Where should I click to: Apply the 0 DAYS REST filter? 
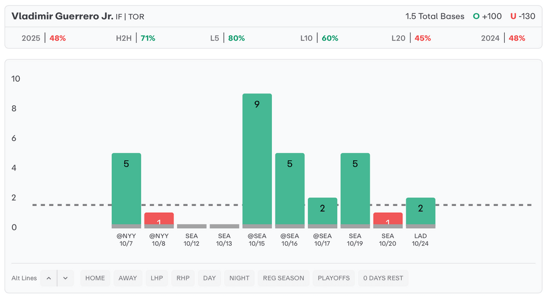383,278
